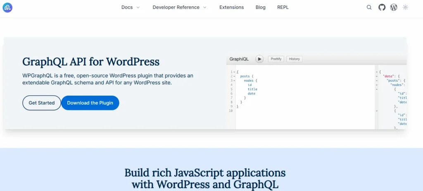Click the Download the Plugin button
423x191 pixels.
tap(90, 103)
